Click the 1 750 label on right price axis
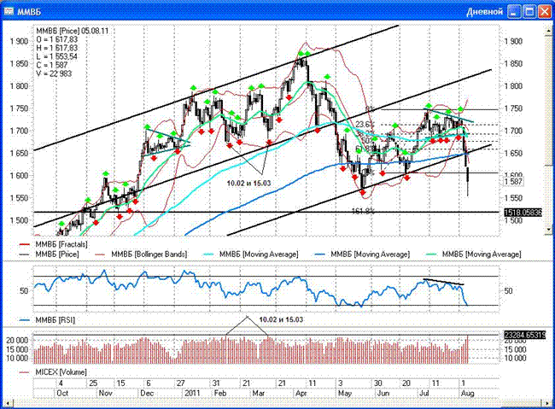Viewport: 555px width, 409px height. pos(513,108)
